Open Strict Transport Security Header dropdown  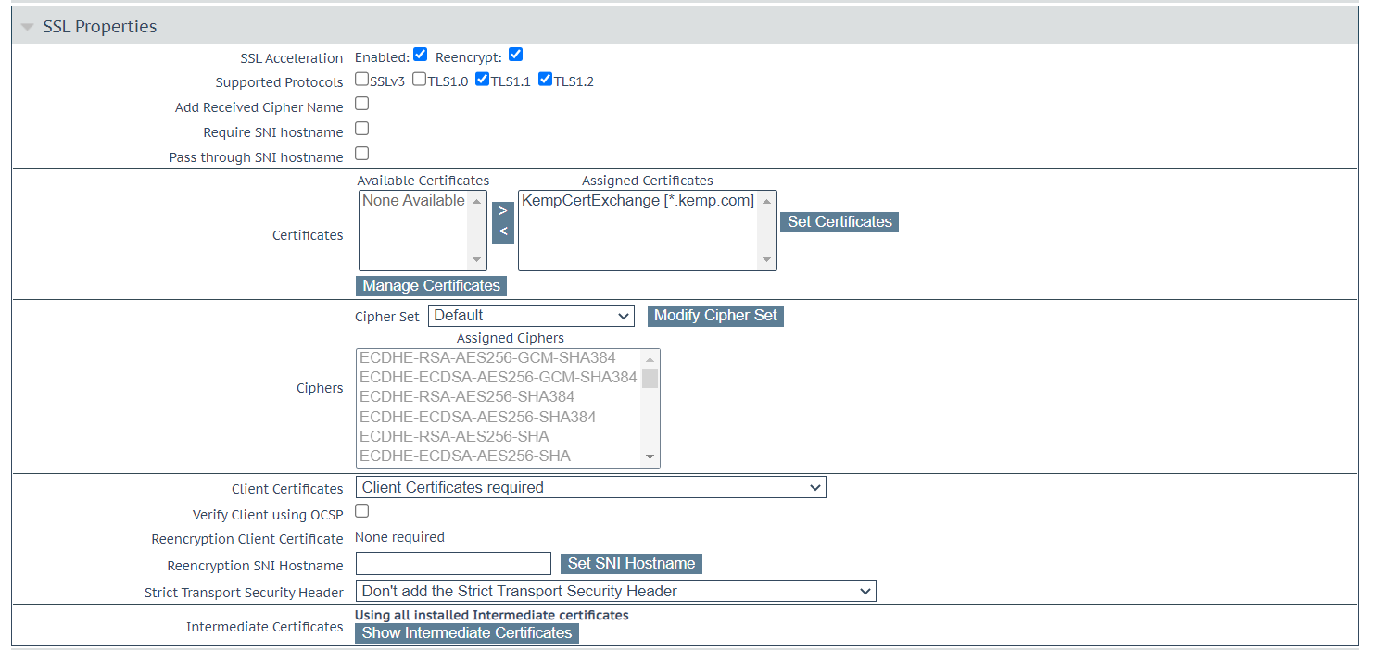click(x=615, y=591)
